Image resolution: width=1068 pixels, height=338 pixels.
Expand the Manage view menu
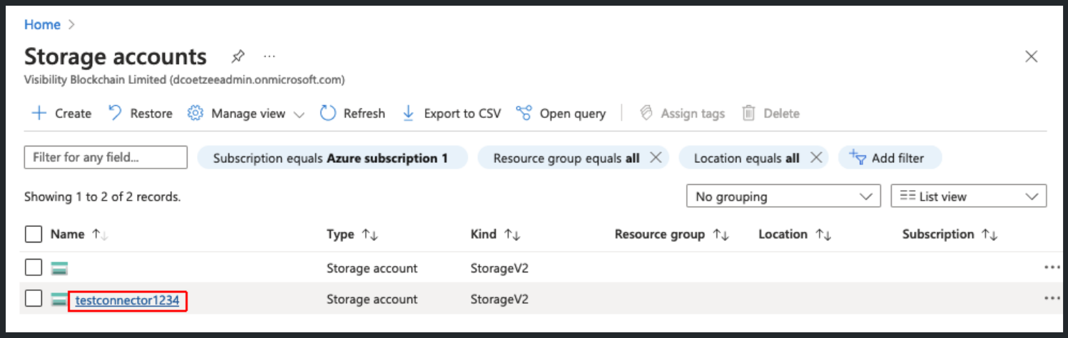click(247, 113)
